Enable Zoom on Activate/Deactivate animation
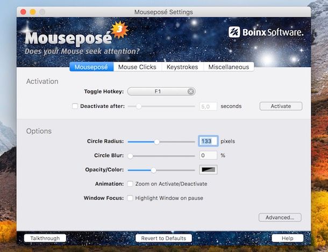 click(x=130, y=184)
